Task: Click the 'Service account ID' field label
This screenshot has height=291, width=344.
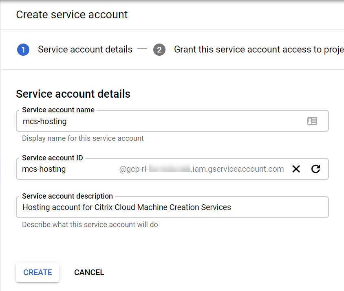Action: (53, 158)
